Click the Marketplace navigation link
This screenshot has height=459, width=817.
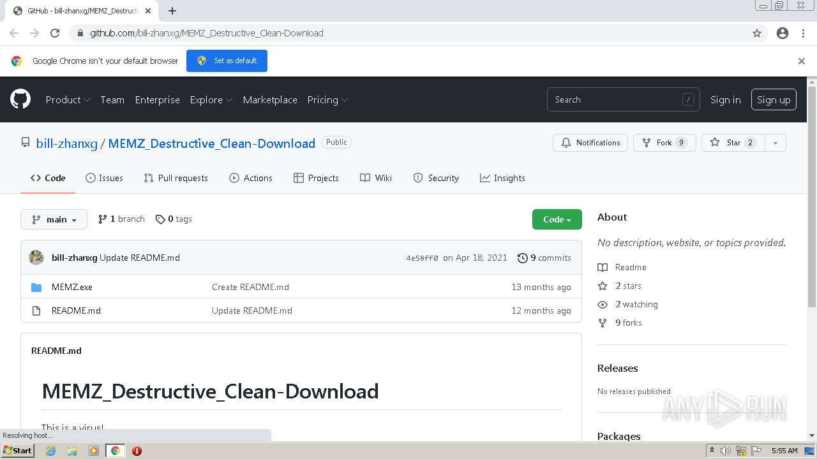pyautogui.click(x=270, y=100)
